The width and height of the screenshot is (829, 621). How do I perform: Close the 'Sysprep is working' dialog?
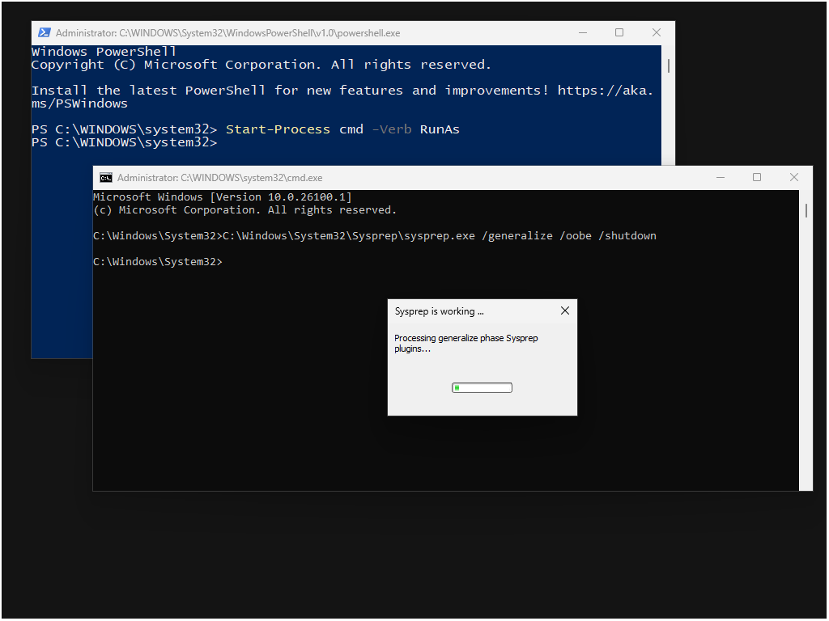564,310
